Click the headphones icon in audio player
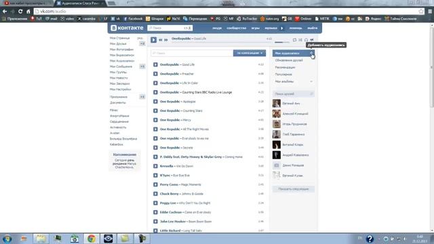This screenshot has height=244, width=434. coord(306,40)
